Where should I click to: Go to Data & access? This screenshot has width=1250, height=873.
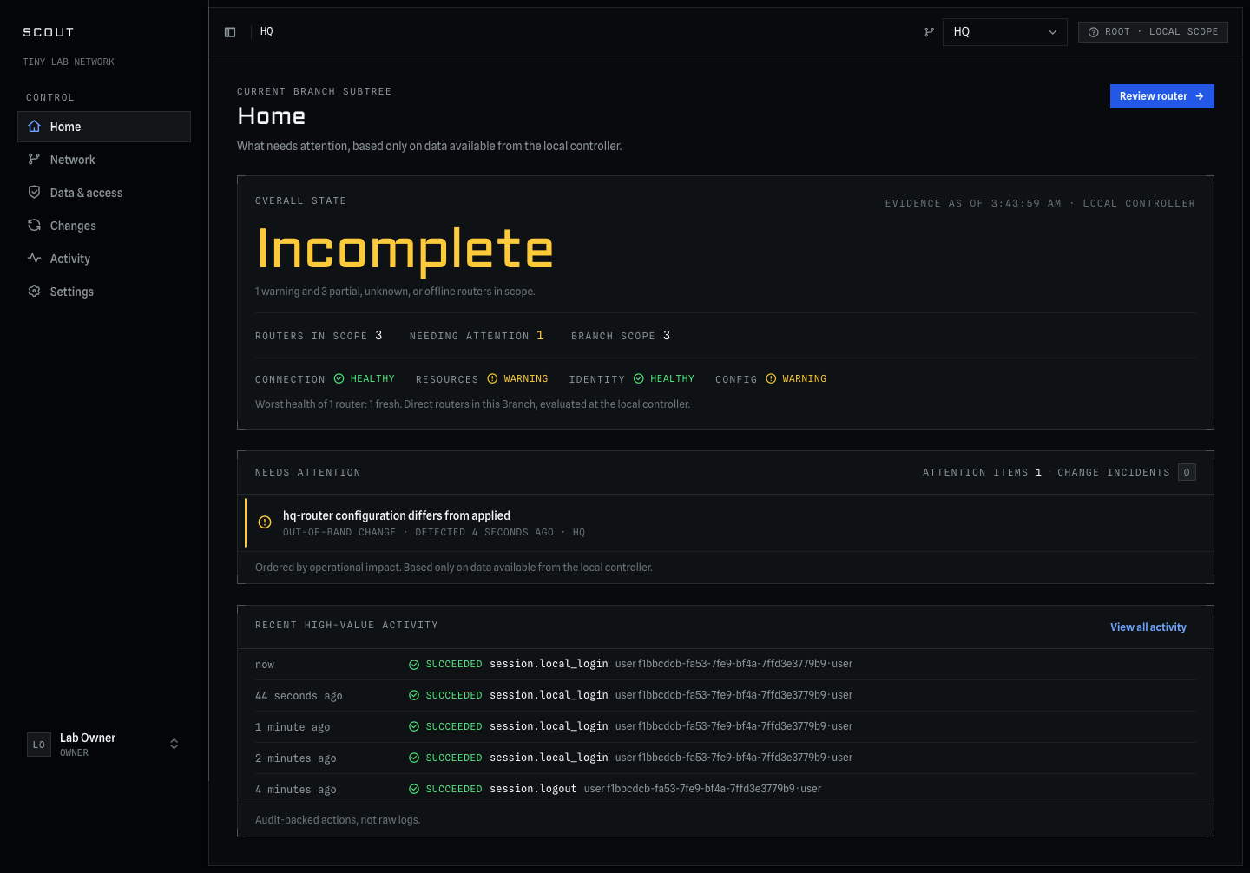click(104, 193)
